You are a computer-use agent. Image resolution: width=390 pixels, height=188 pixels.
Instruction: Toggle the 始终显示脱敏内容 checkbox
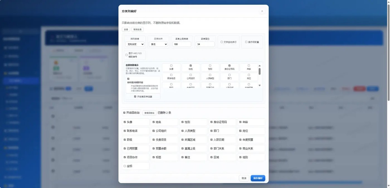128,79
